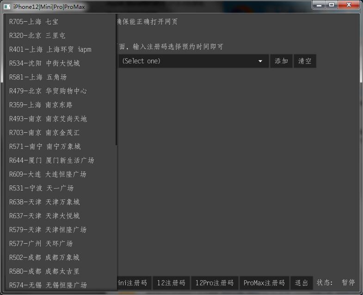This screenshot has height=295, width=363.
Task: Select R359-上海 南京东路 store
Action: click(41, 105)
